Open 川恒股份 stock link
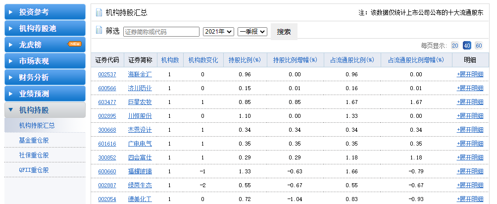 click(x=140, y=116)
